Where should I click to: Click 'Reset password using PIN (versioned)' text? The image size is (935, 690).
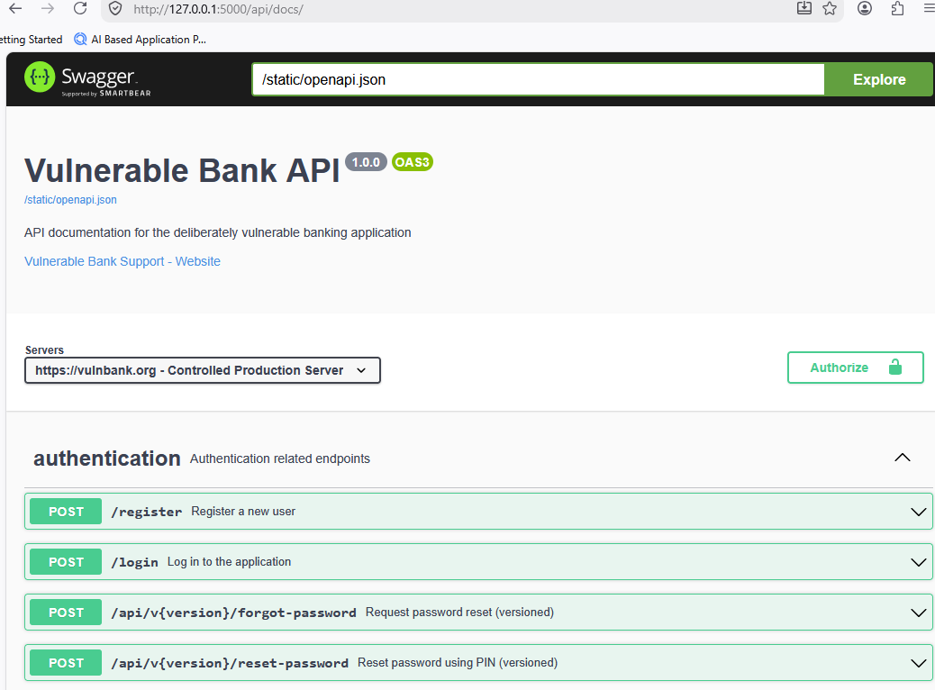458,663
